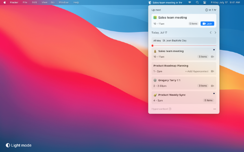Click video icon on Gregory Terry 1:1 row
Screen dimensions: 244x152
212,86
